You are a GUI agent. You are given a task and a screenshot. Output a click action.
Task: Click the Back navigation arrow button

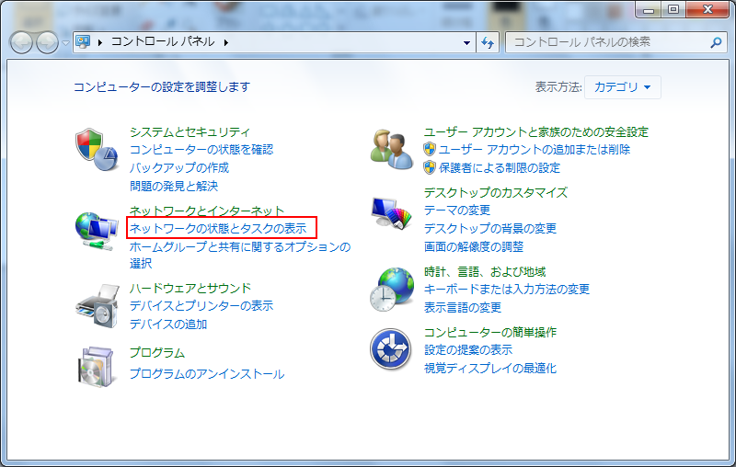point(21,42)
